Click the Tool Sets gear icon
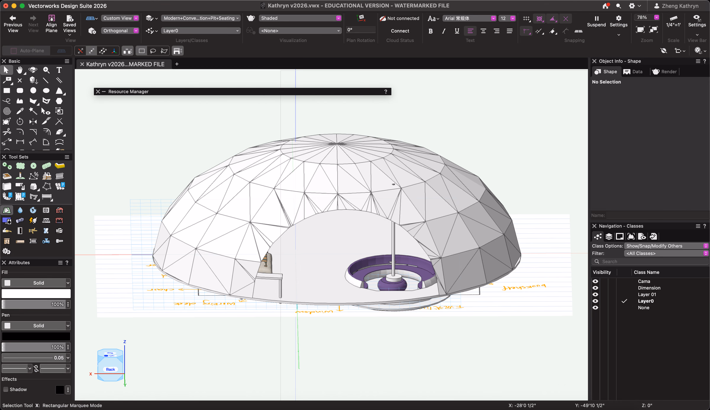Screen dimensions: 710x410 (x=6, y=251)
